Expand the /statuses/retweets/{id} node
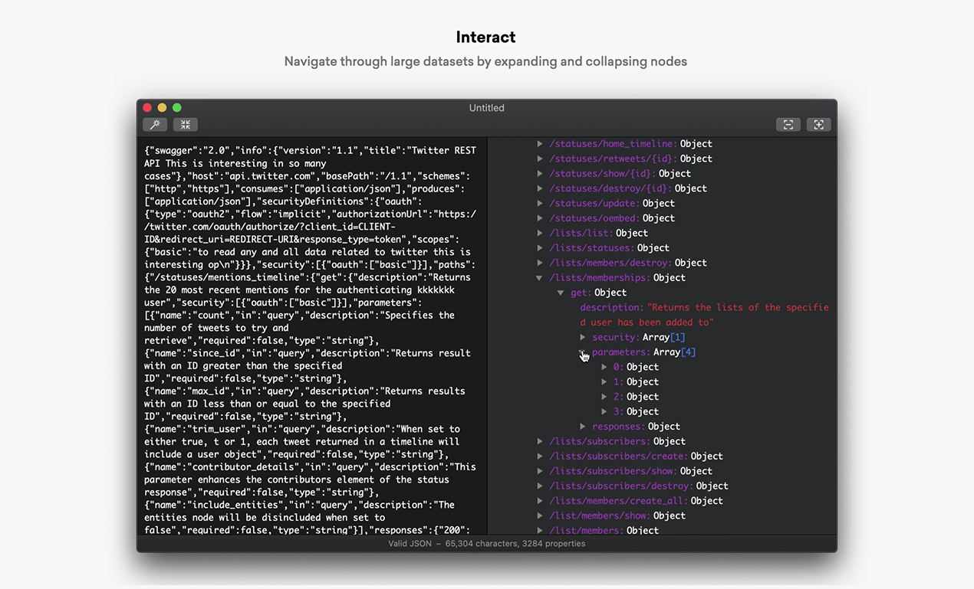Image resolution: width=974 pixels, height=589 pixels. pyautogui.click(x=540, y=159)
